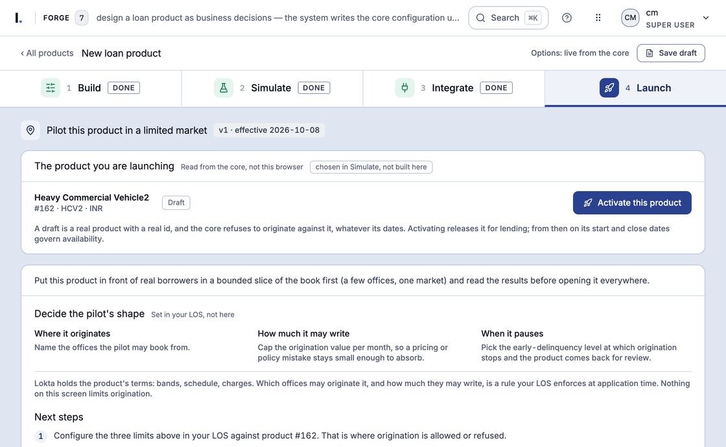Screen dimensions: 726x447
Task: Click the SUPER USER role label
Action: [670, 25]
